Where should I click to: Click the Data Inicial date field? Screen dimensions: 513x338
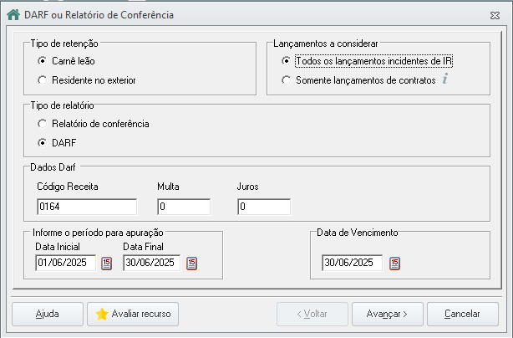(x=65, y=263)
